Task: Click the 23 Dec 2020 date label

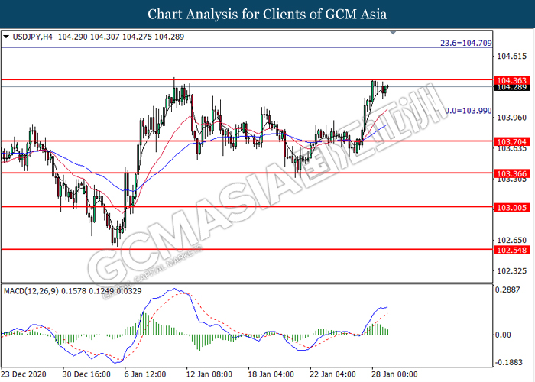Action: pos(24,374)
